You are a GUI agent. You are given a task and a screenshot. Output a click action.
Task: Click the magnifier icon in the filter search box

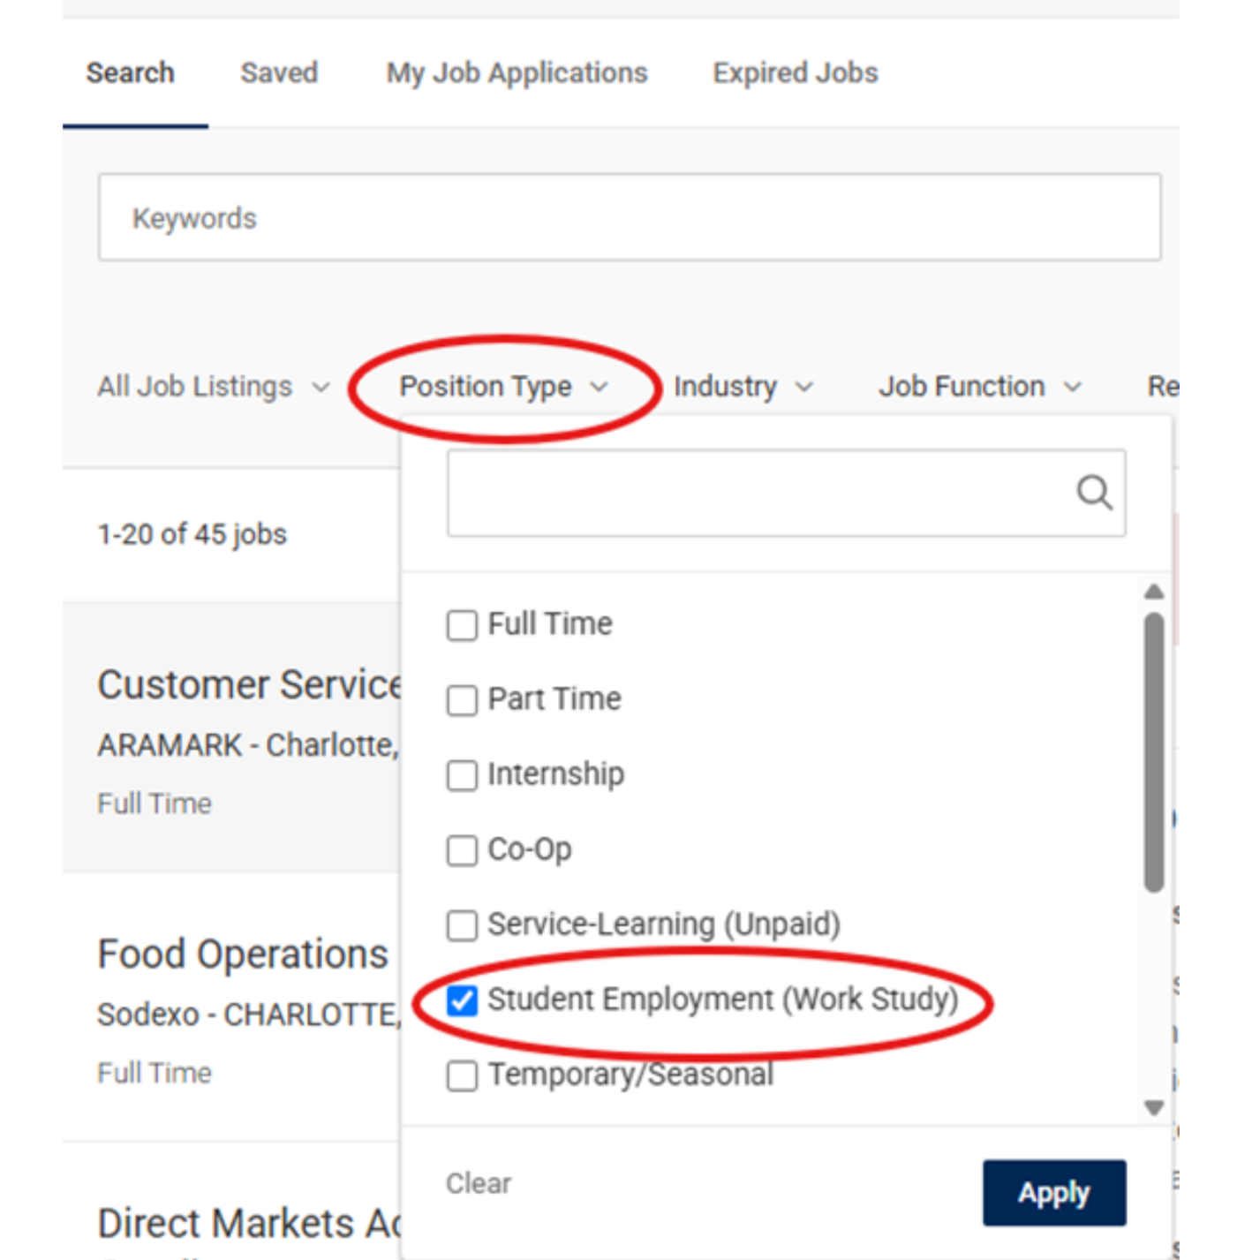(1094, 492)
